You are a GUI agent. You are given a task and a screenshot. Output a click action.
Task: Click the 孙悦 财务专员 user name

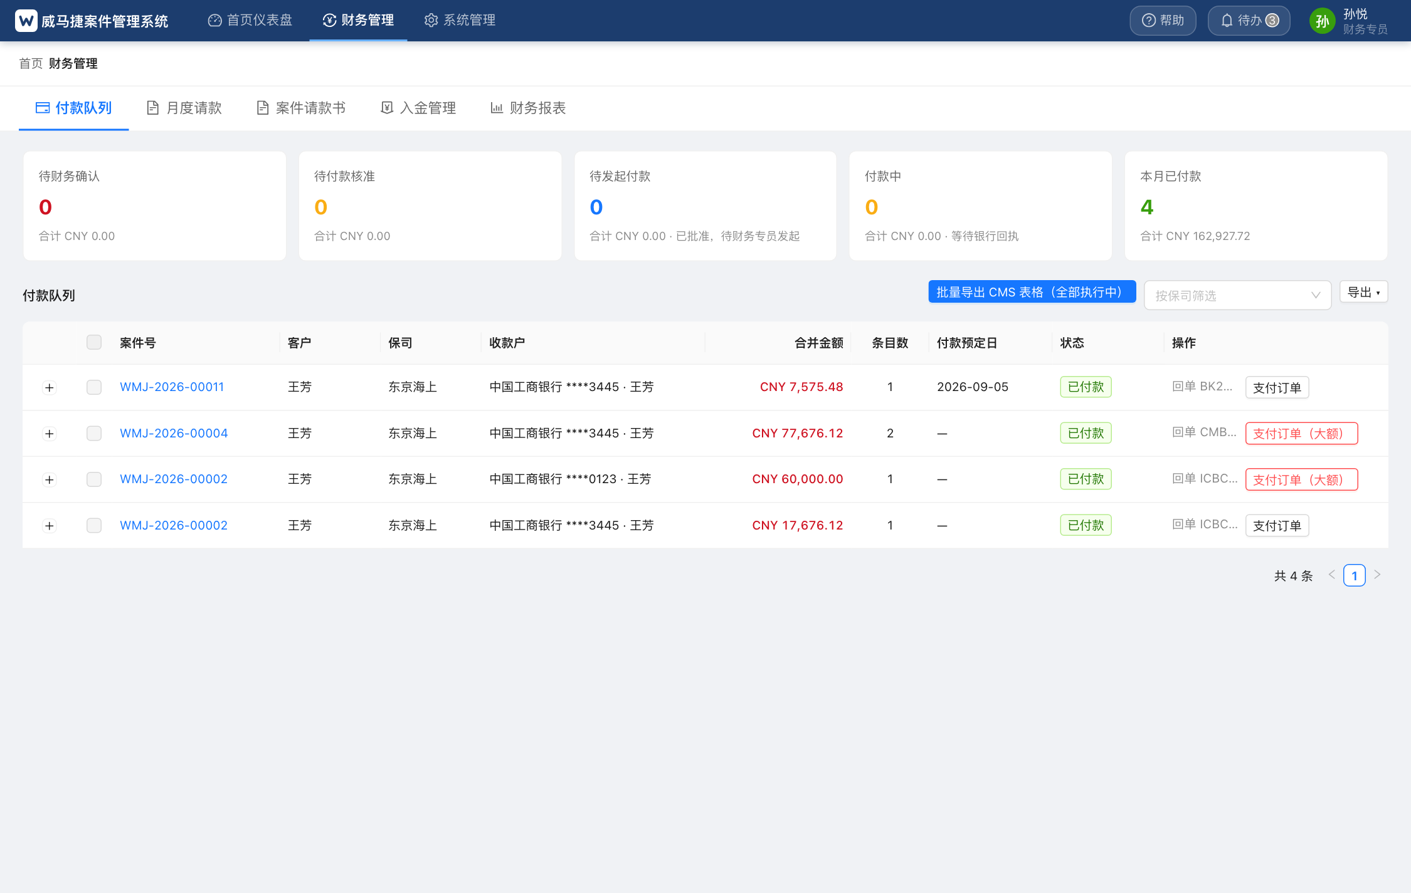pyautogui.click(x=1365, y=21)
